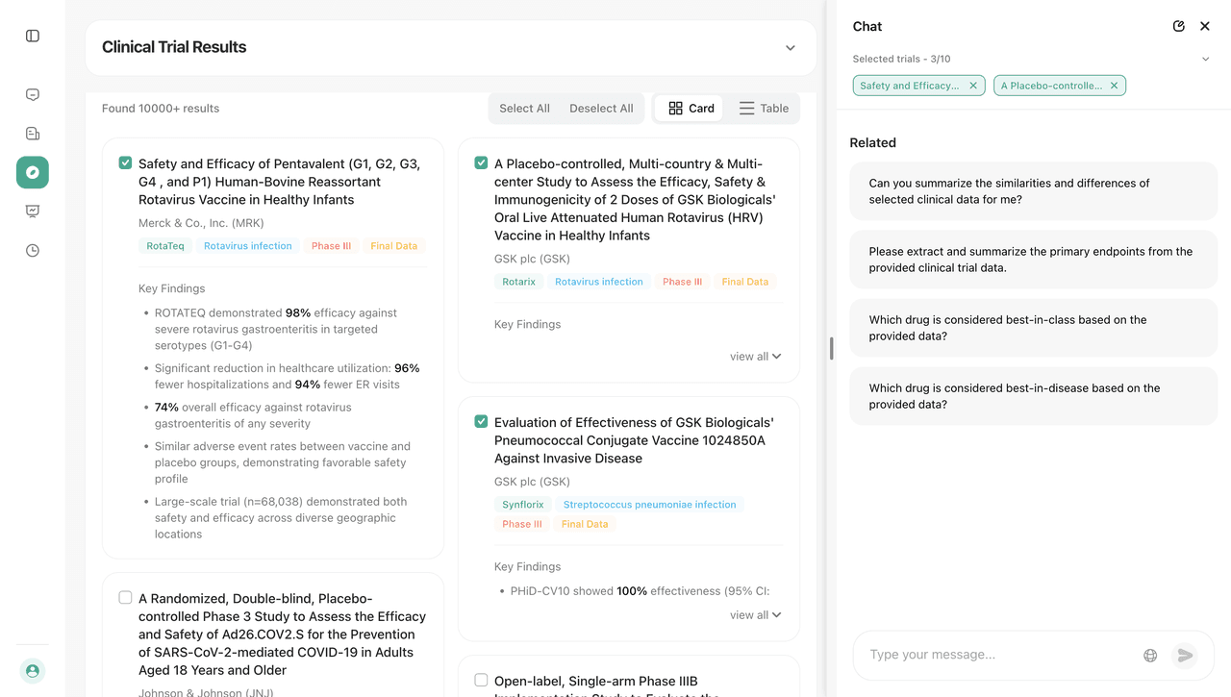Send the chat message with the paper plane icon
This screenshot has height=697, width=1231.
1185,655
